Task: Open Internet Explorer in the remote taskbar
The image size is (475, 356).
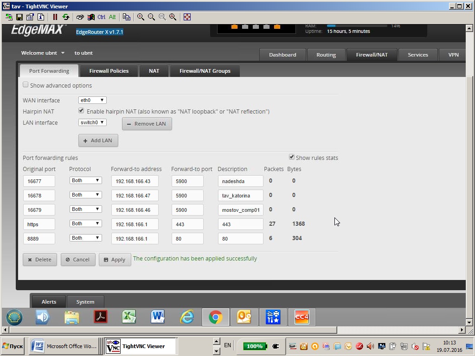Action: click(187, 317)
